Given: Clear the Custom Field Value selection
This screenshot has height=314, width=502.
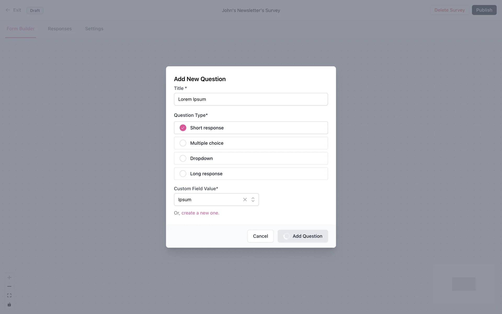Looking at the screenshot, I should pos(245,200).
